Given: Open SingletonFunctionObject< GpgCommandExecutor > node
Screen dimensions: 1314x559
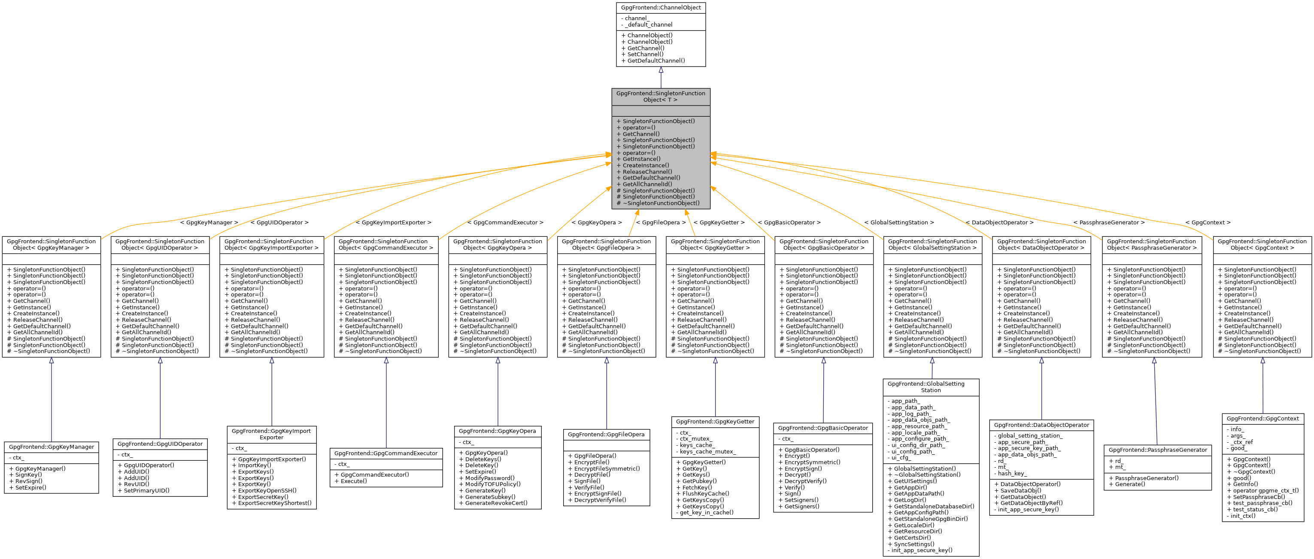Looking at the screenshot, I should [x=386, y=296].
